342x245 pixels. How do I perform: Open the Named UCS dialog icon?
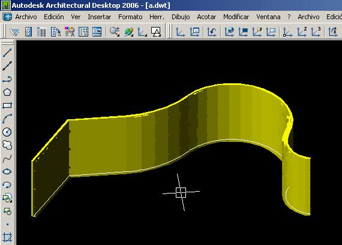194,32
